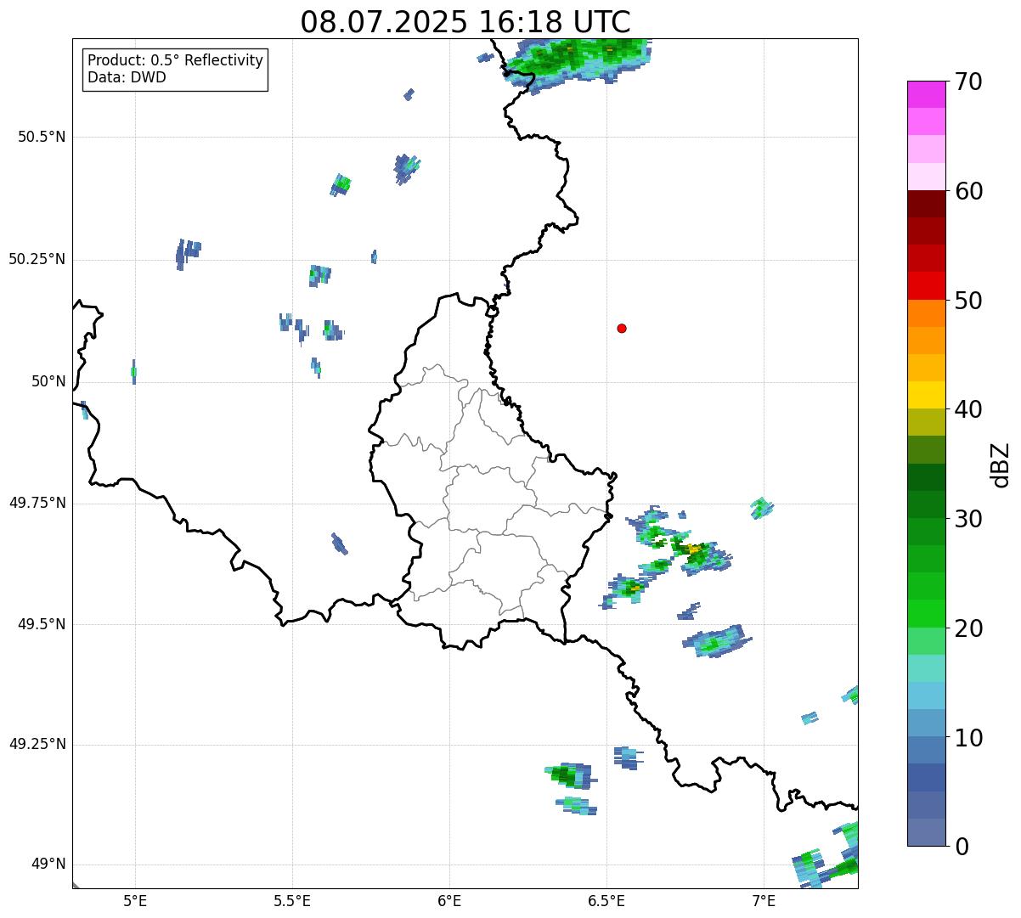The height and width of the screenshot is (918, 1021).
Task: Click the title '08.07.2025 16:18 UTC'
Action: click(465, 21)
